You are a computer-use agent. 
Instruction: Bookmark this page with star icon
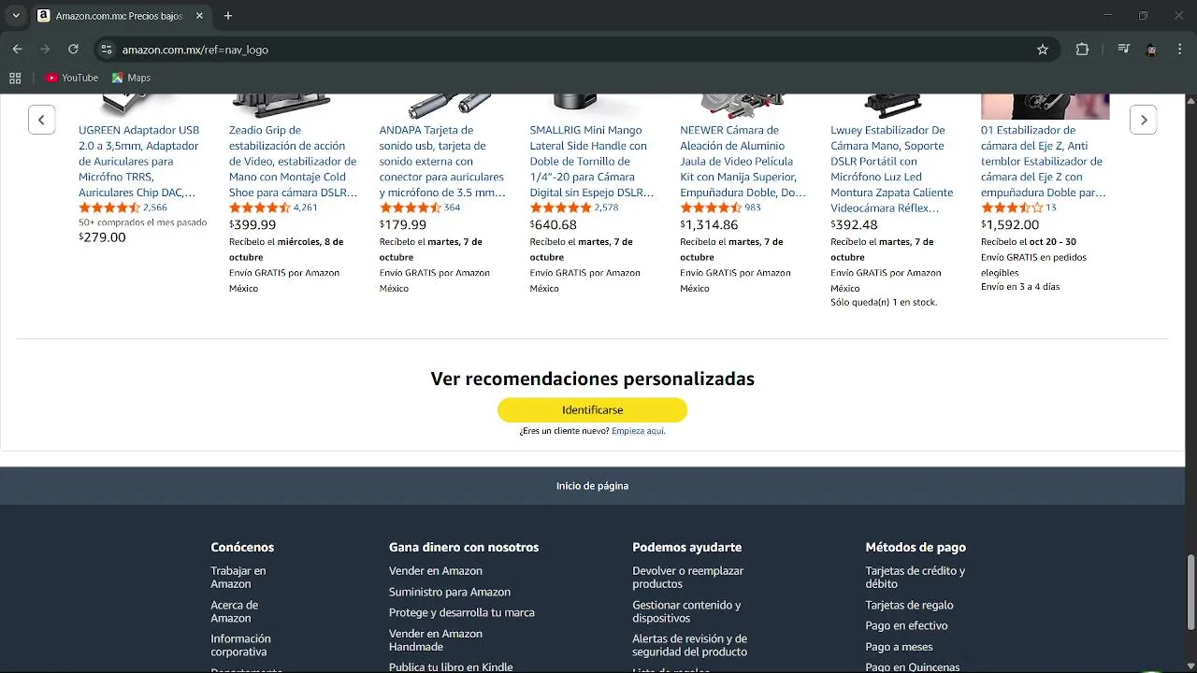click(1043, 50)
